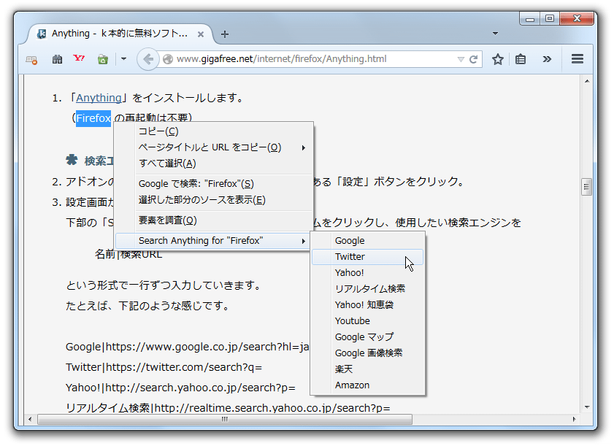The height and width of the screenshot is (446, 614).
Task: Open the Yahoo! toolbar icon
Action: 79,58
